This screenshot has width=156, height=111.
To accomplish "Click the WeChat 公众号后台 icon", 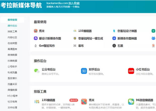I will [37, 71].
